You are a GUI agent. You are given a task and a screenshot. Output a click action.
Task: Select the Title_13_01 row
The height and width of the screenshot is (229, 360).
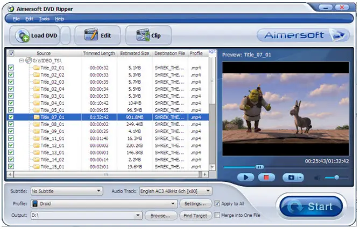(108, 153)
